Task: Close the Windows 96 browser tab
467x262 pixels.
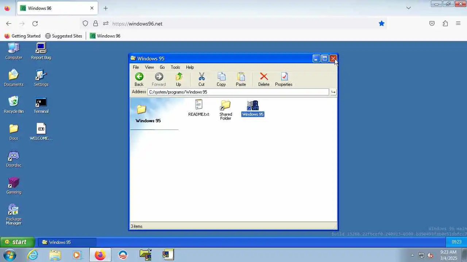Action: point(92,8)
